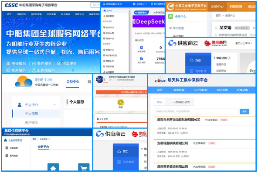Image resolution: width=258 pixels, height=173 pixels.
Task: Open 账户安全 in 阳光七采 sidebar
Action: [31, 122]
